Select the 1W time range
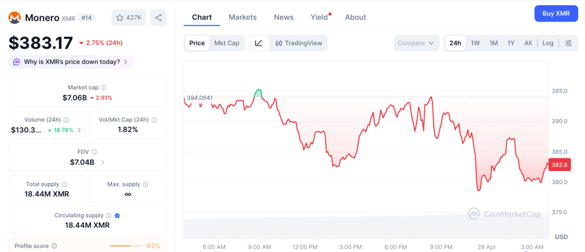 coord(475,43)
